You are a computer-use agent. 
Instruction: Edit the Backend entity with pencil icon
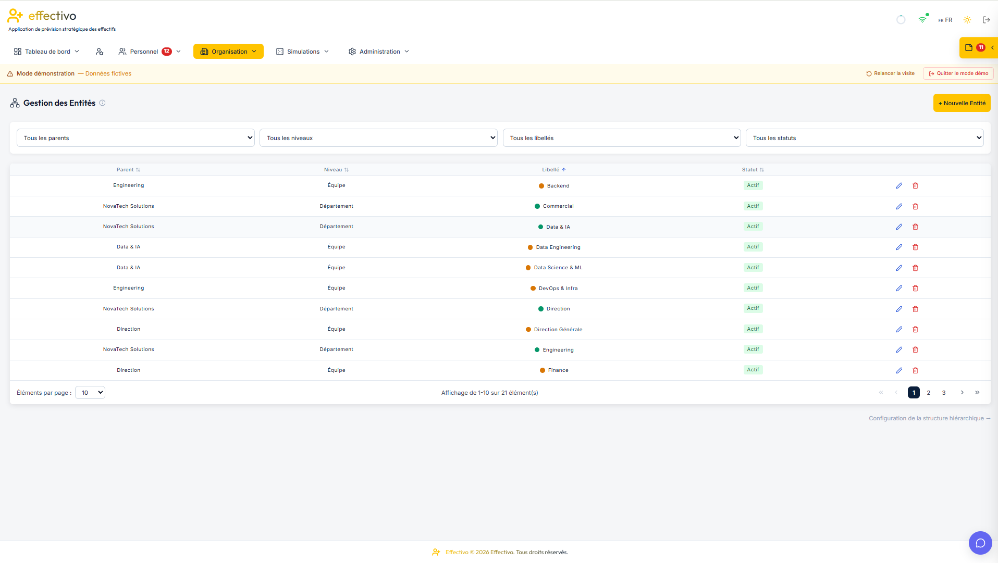tap(899, 186)
